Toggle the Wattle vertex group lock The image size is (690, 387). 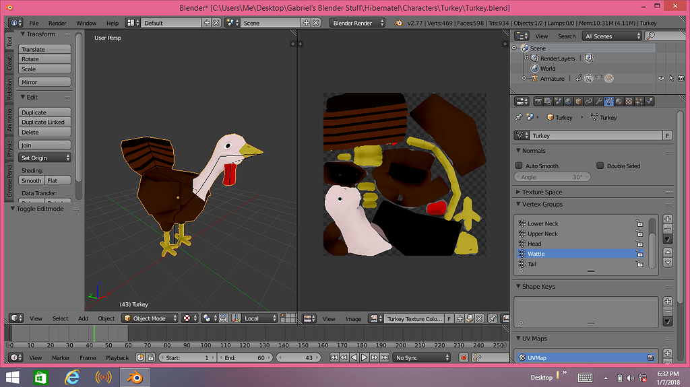click(x=639, y=254)
